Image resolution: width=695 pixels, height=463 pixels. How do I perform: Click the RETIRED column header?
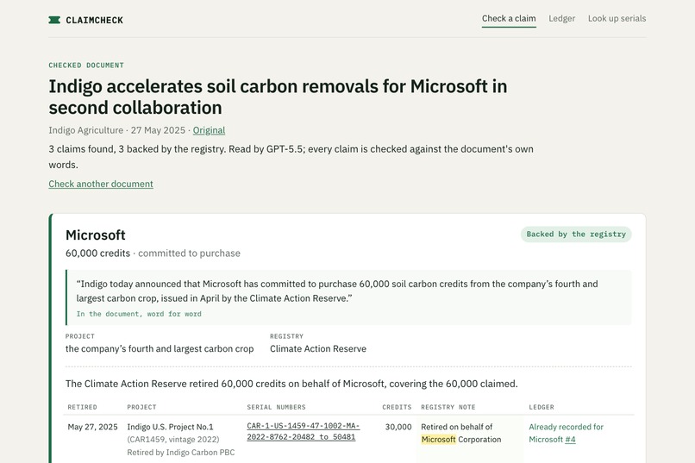pyautogui.click(x=83, y=407)
